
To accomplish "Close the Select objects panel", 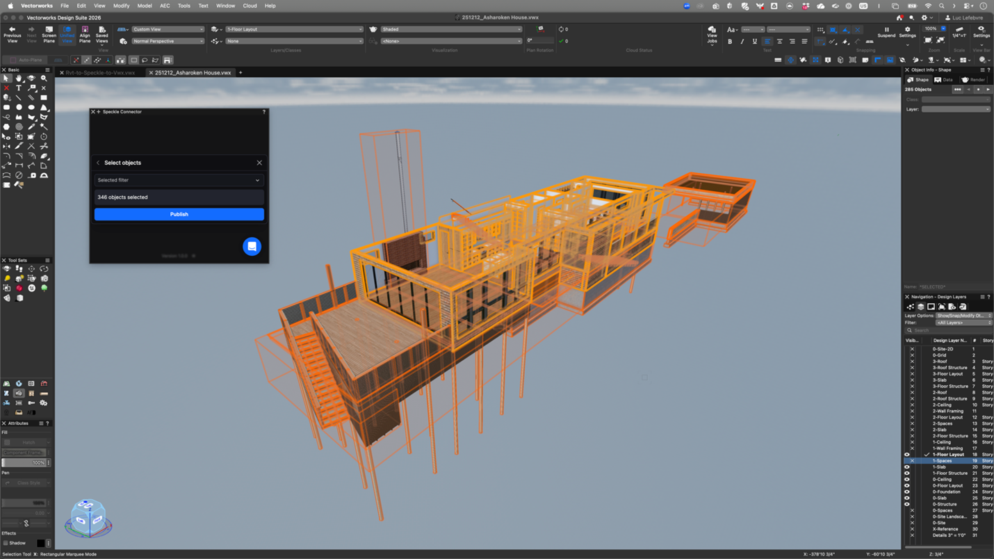I will 259,163.
